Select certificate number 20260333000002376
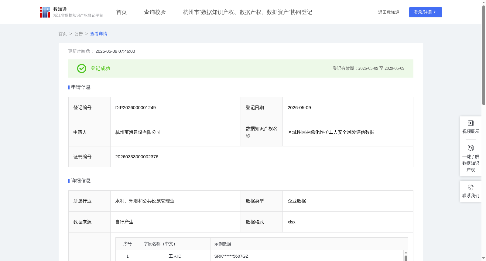This screenshot has height=261, width=486. tap(137, 157)
